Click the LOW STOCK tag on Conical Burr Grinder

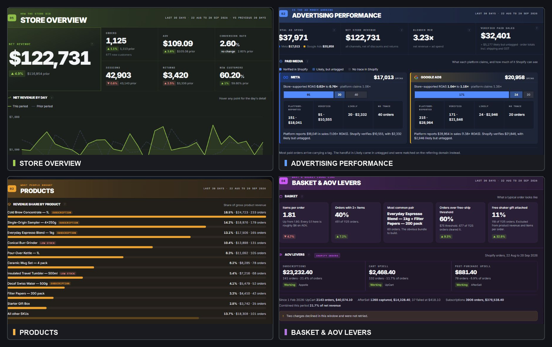[x=48, y=243]
